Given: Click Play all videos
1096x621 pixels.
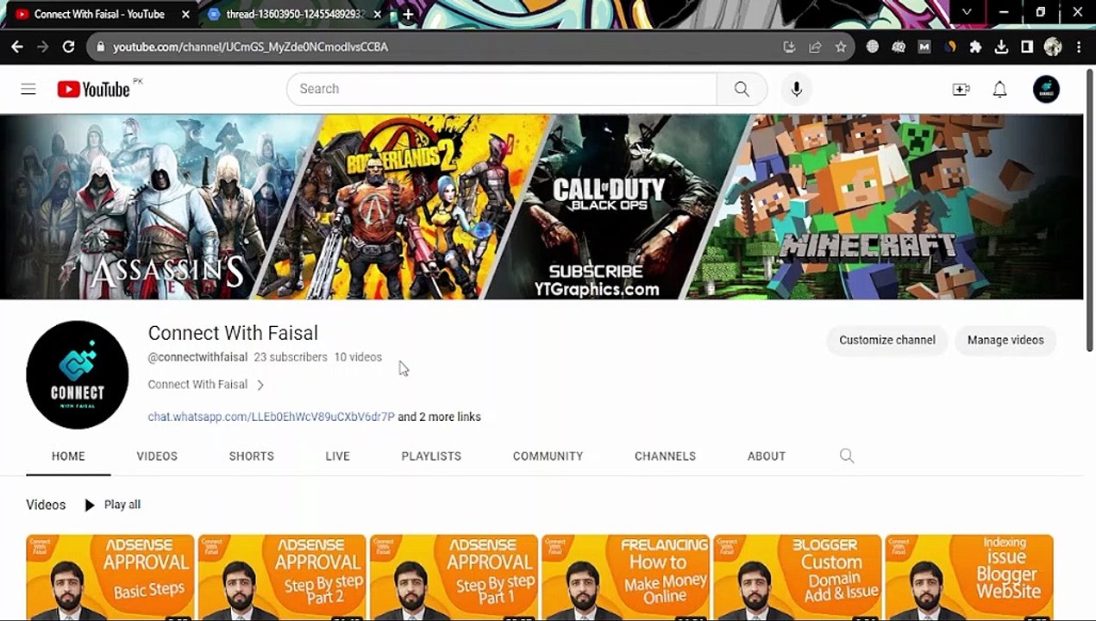Looking at the screenshot, I should [x=112, y=505].
